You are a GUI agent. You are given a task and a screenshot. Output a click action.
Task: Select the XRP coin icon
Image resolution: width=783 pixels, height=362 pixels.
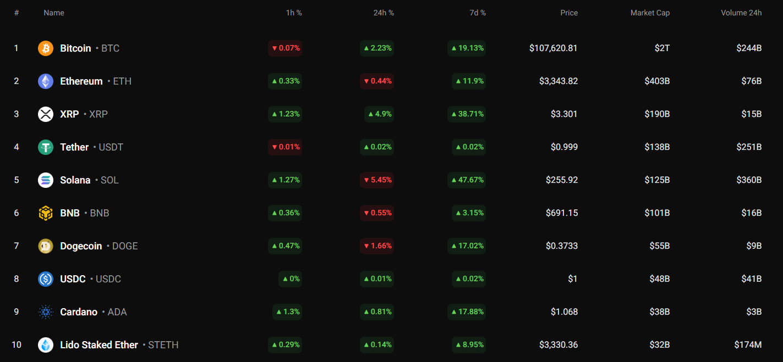pyautogui.click(x=46, y=114)
